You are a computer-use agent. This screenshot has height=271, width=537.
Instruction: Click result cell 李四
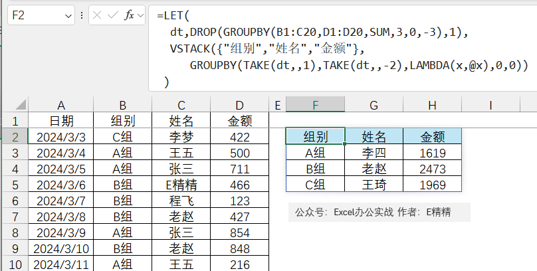point(374,152)
